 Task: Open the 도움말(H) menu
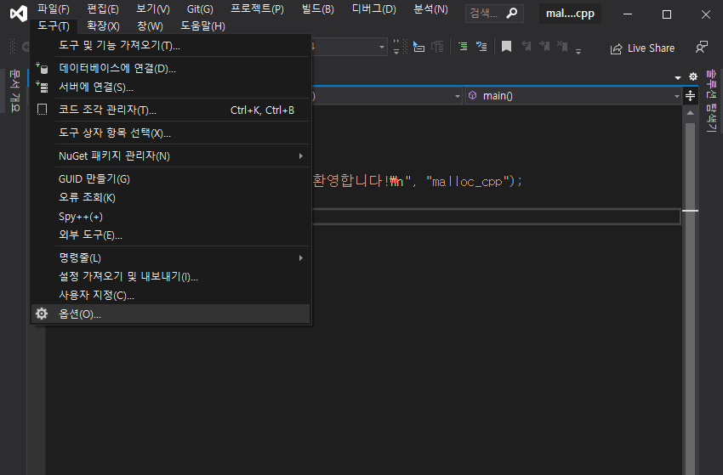click(203, 25)
